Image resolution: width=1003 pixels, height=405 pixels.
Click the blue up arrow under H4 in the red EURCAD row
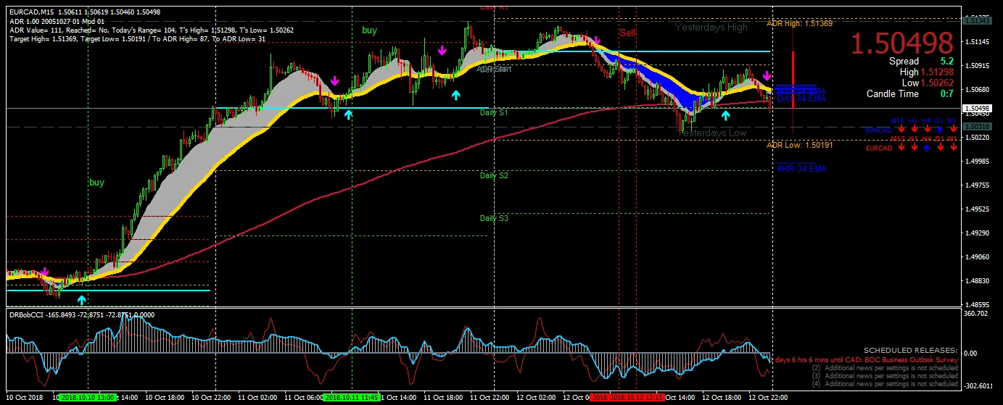click(926, 148)
